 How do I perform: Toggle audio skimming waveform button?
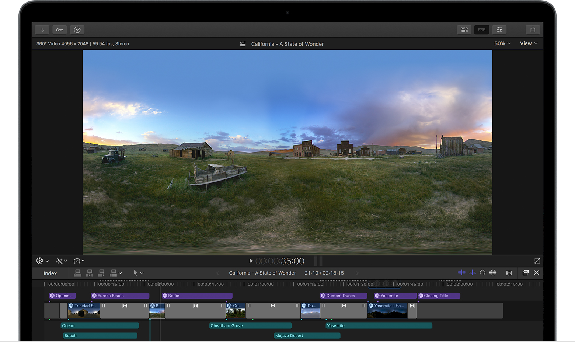point(472,273)
